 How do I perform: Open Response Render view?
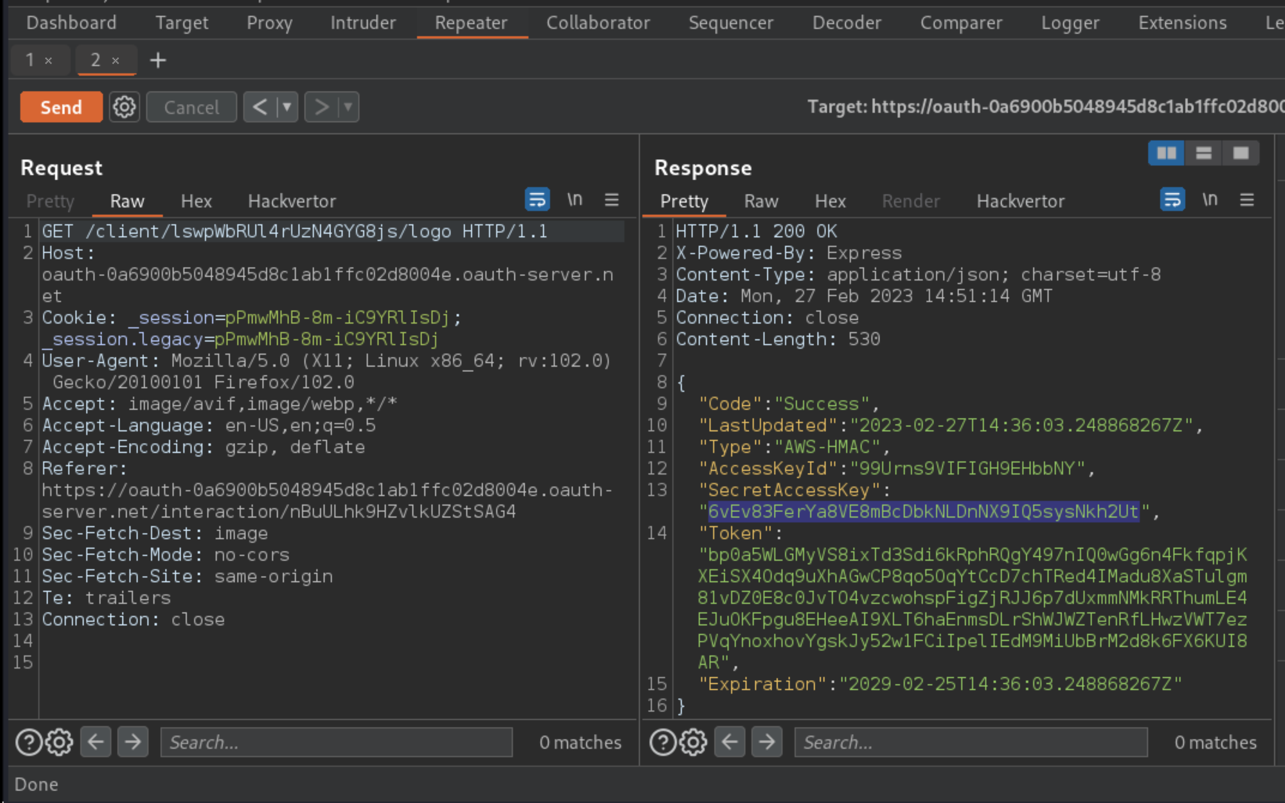(x=911, y=201)
